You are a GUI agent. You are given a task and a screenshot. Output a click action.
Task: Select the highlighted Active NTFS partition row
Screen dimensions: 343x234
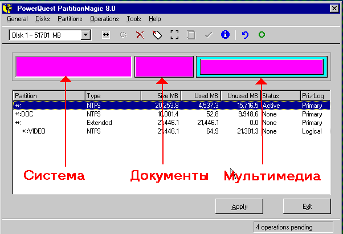pos(171,106)
